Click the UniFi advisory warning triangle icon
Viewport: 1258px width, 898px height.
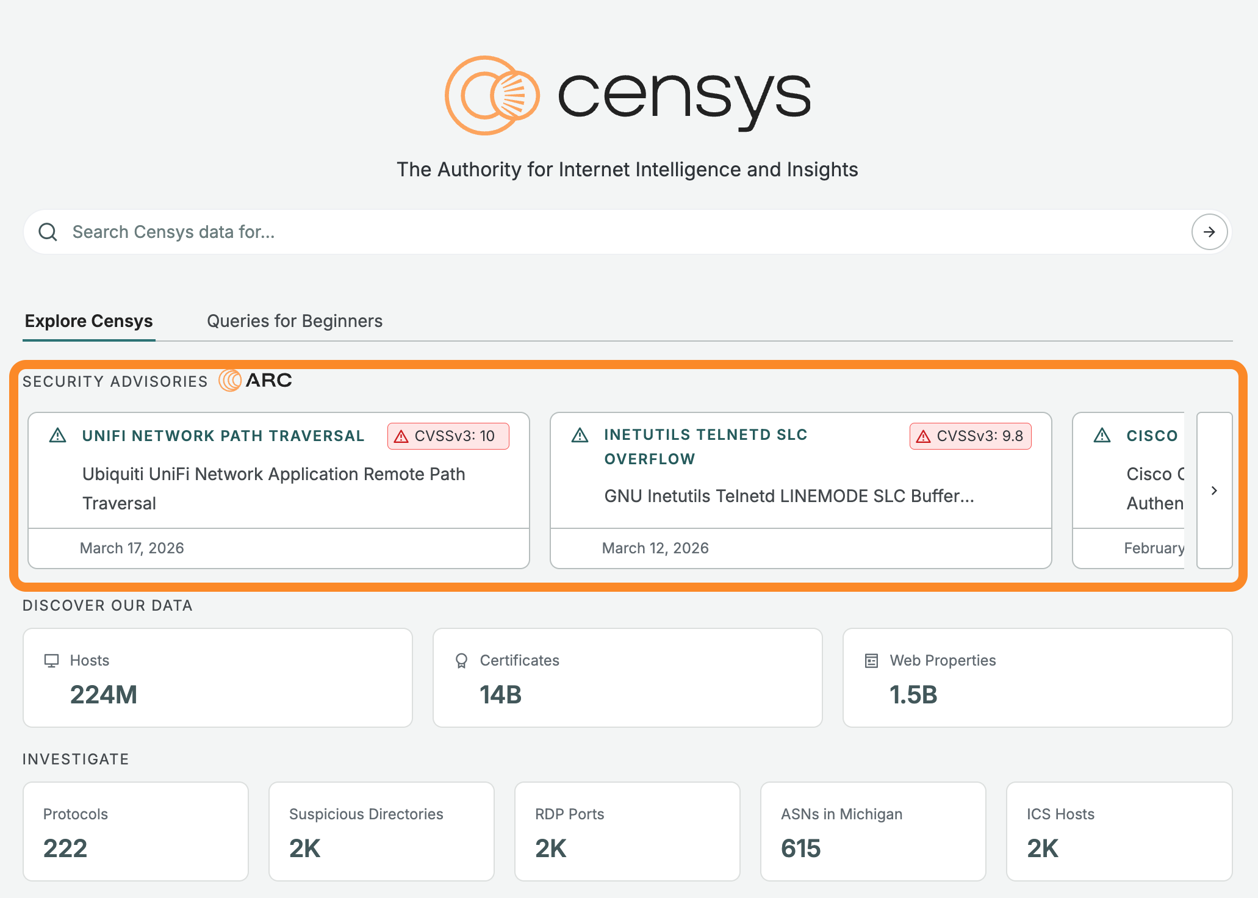[58, 436]
